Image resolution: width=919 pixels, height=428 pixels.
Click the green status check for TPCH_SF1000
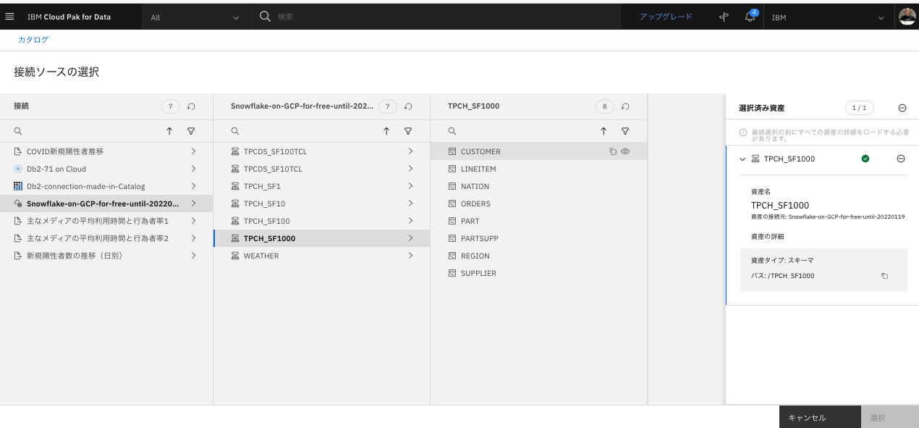tap(865, 159)
